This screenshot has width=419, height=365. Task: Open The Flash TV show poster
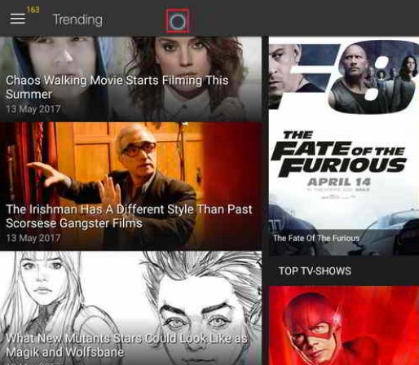click(344, 325)
